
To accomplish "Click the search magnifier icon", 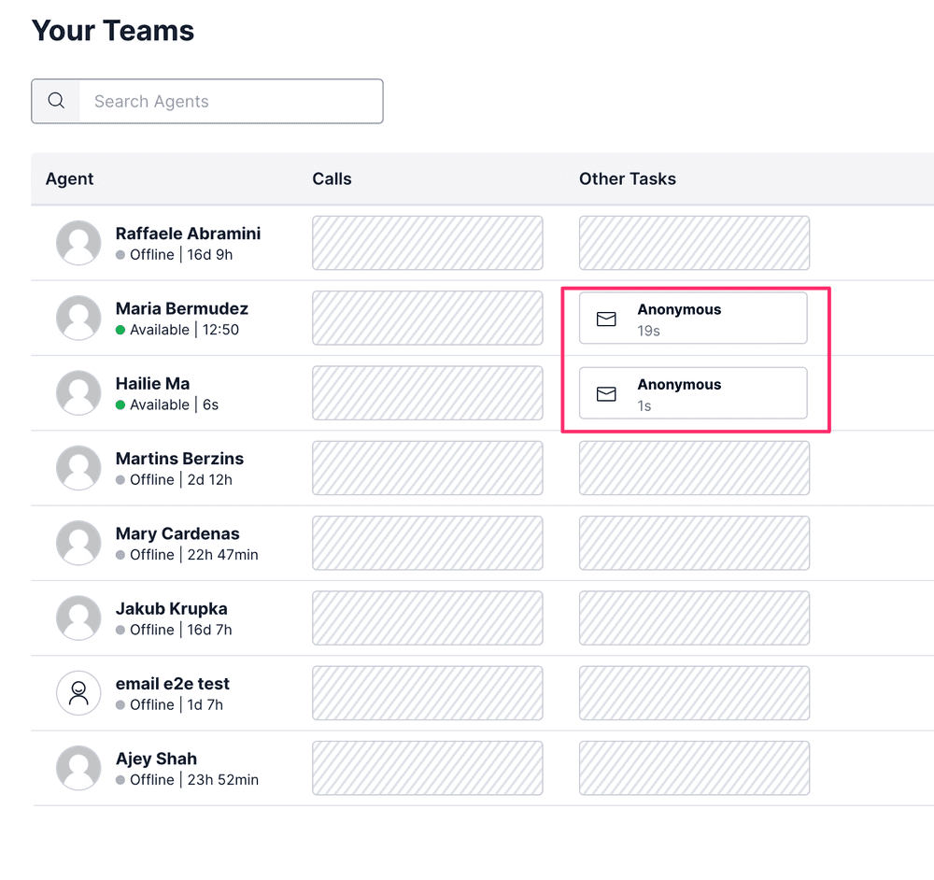I will [x=55, y=101].
